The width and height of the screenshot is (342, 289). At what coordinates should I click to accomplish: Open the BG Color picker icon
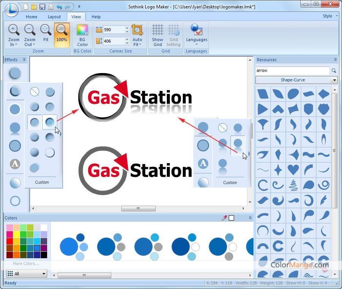82,30
